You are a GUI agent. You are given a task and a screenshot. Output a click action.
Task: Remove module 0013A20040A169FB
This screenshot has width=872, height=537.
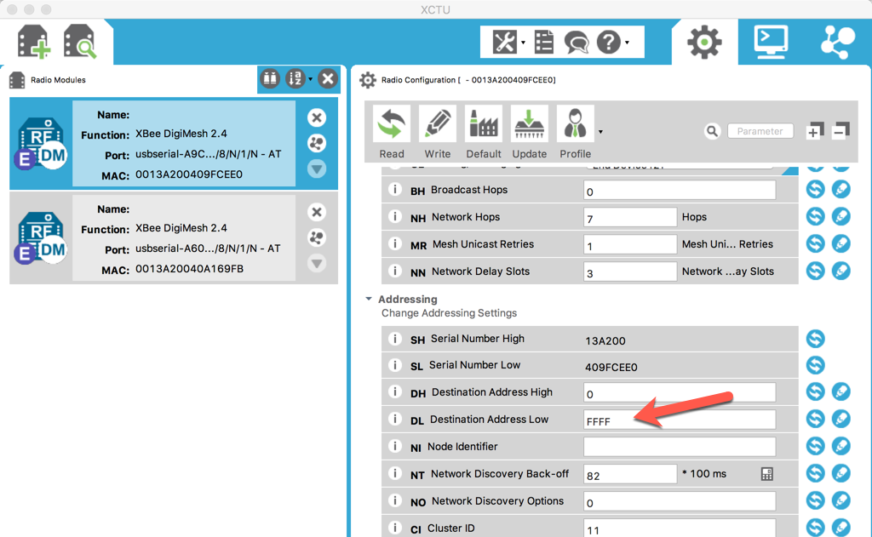317,212
